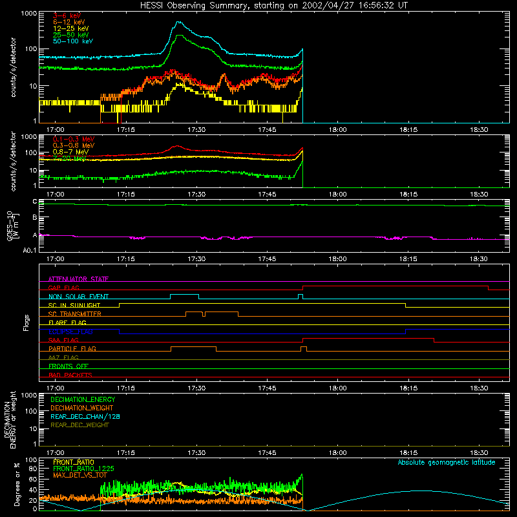Select the PARTICLE_FLAG label
The height and width of the screenshot is (517, 517).
point(72,349)
